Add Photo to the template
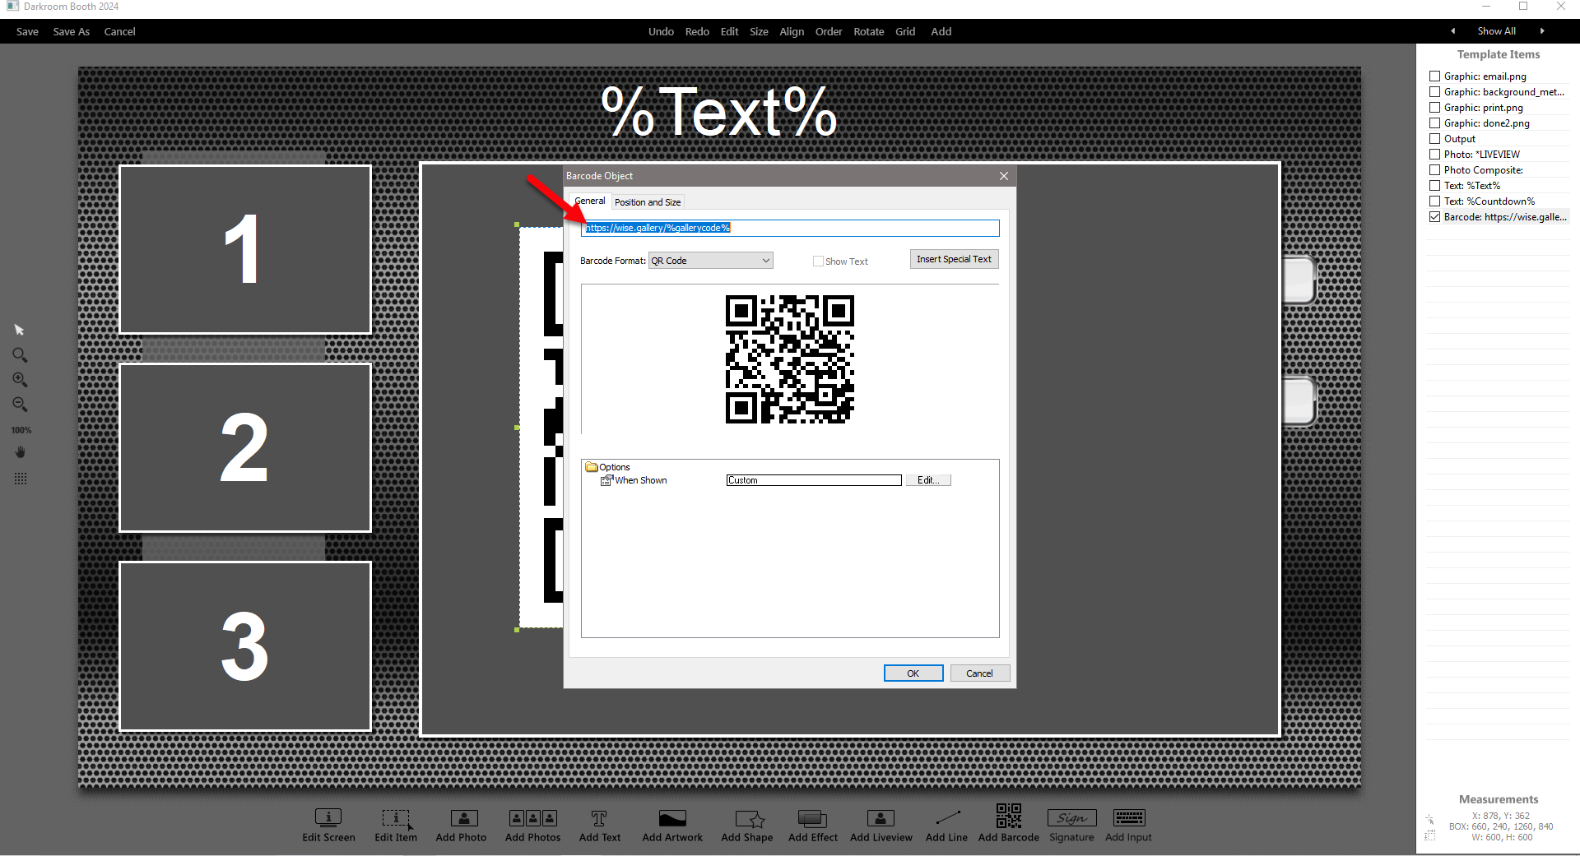 pyautogui.click(x=461, y=825)
